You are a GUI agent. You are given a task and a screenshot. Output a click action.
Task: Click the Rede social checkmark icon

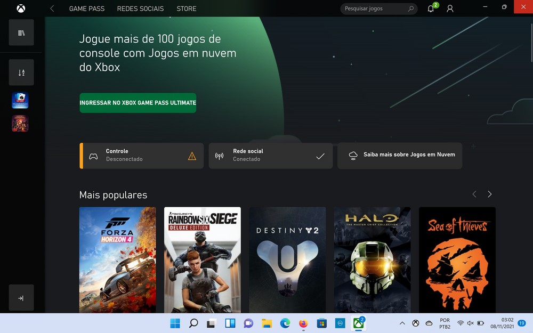click(320, 156)
